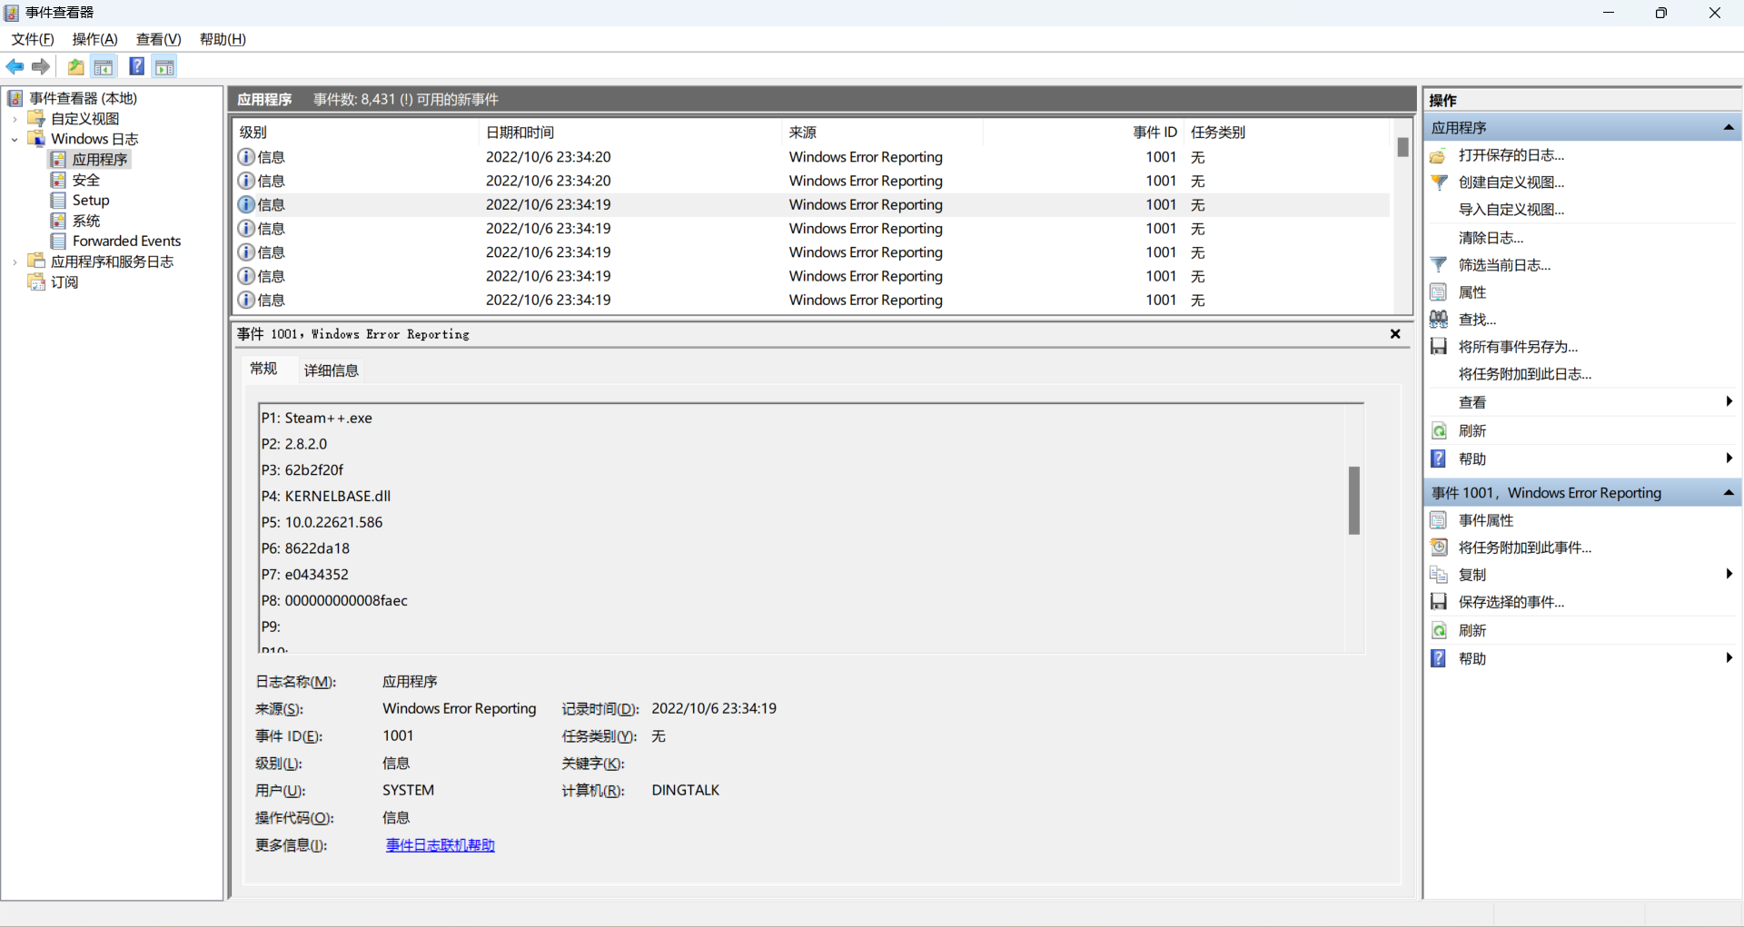Open a saved log via folder icon
Image resolution: width=1744 pixels, height=927 pixels.
click(75, 66)
